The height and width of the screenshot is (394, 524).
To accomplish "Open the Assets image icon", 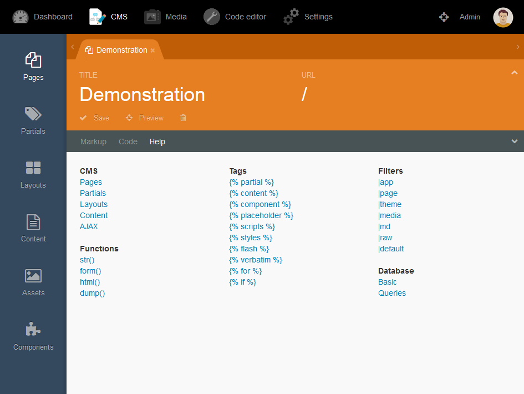I will pyautogui.click(x=33, y=276).
